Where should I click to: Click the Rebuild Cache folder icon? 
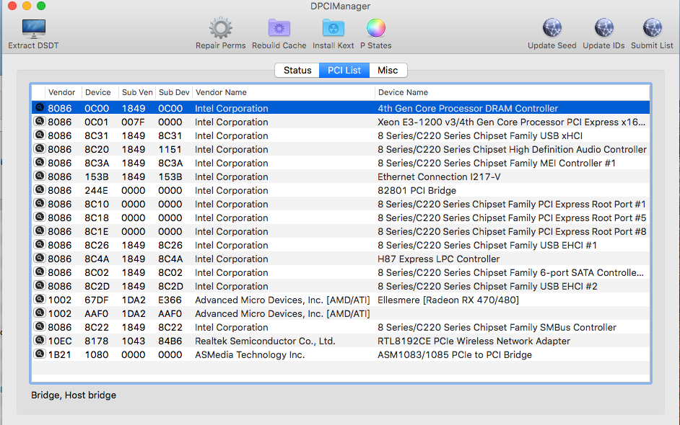click(x=279, y=28)
